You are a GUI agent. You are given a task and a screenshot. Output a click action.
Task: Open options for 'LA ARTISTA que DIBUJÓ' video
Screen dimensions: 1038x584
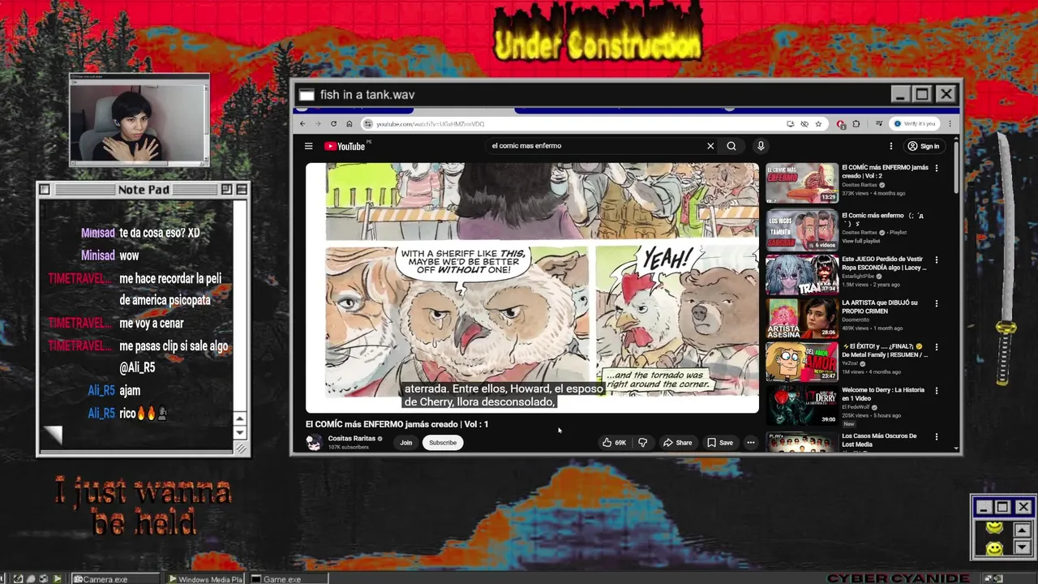click(x=937, y=303)
